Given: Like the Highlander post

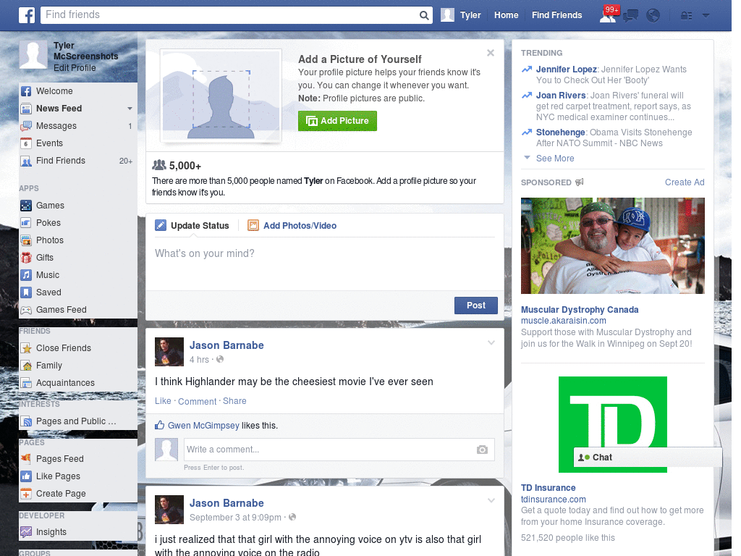Looking at the screenshot, I should pyautogui.click(x=163, y=401).
